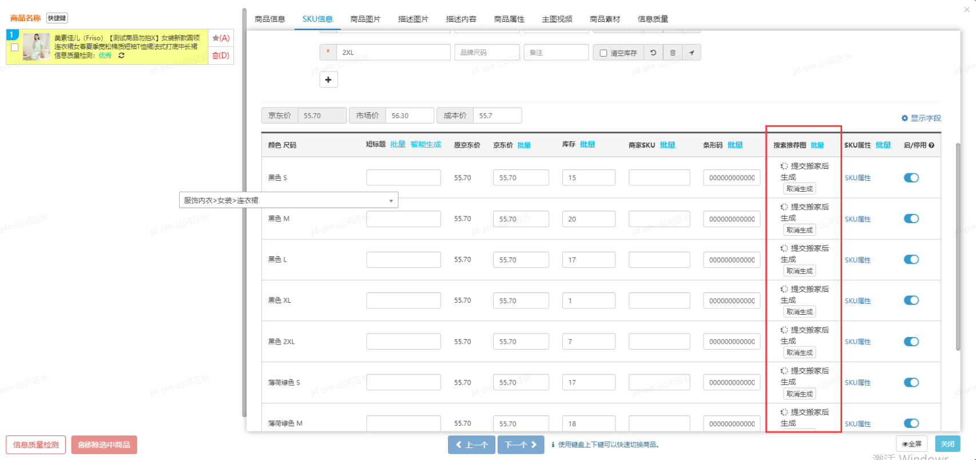
Task: Refresh the information quality check result
Action: click(121, 55)
